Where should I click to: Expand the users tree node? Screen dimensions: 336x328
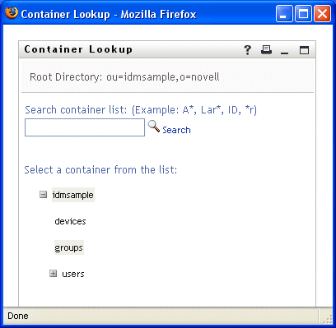(54, 274)
